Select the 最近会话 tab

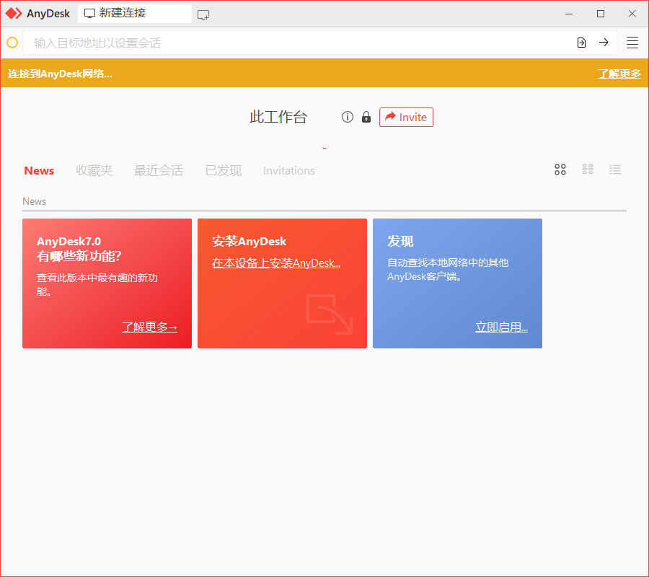[159, 170]
